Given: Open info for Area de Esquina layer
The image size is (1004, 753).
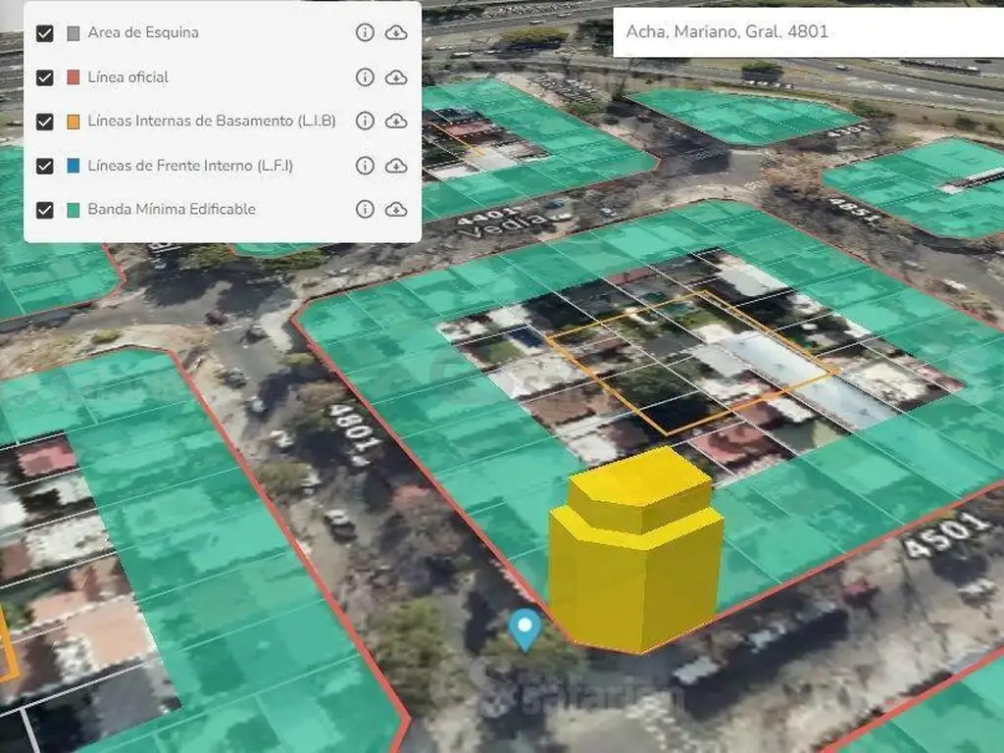Looking at the screenshot, I should (365, 32).
